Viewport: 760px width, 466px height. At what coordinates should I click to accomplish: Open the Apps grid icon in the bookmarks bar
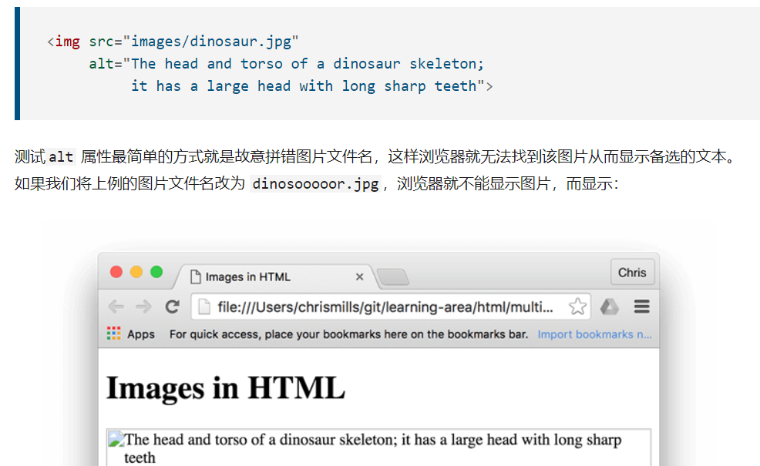[113, 334]
